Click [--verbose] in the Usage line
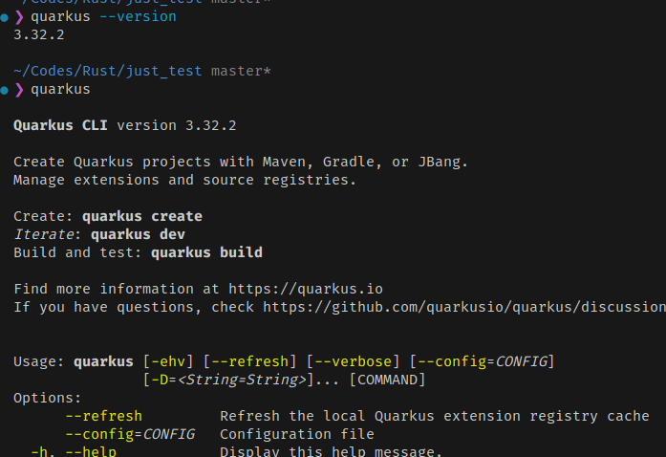666x457 pixels. click(353, 361)
